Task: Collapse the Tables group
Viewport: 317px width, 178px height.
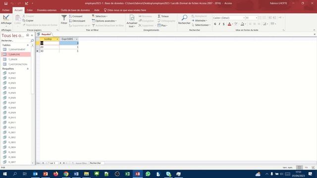Action: click(28, 45)
